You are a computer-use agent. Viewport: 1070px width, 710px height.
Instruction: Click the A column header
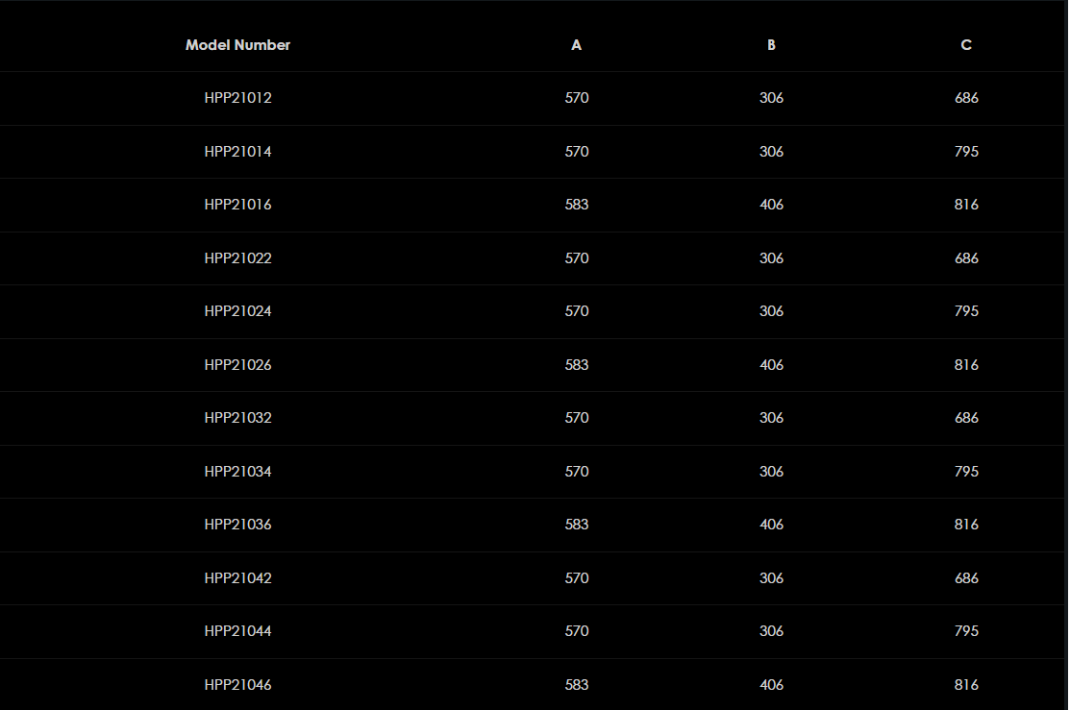577,45
